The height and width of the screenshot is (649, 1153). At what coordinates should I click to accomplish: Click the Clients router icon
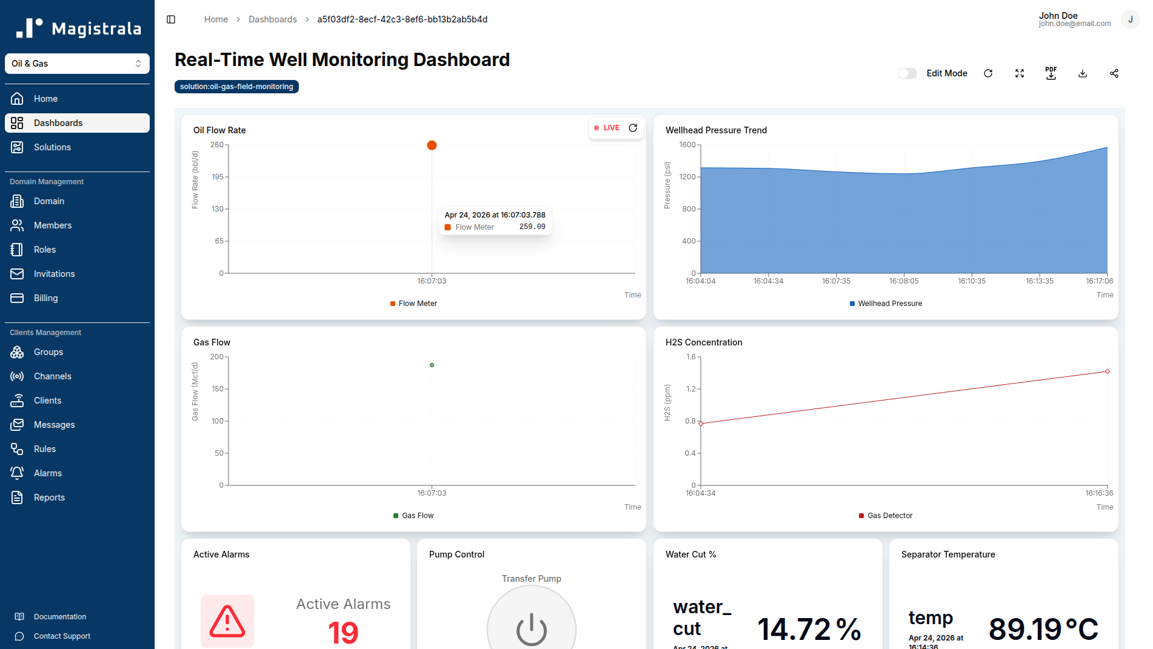coord(17,401)
